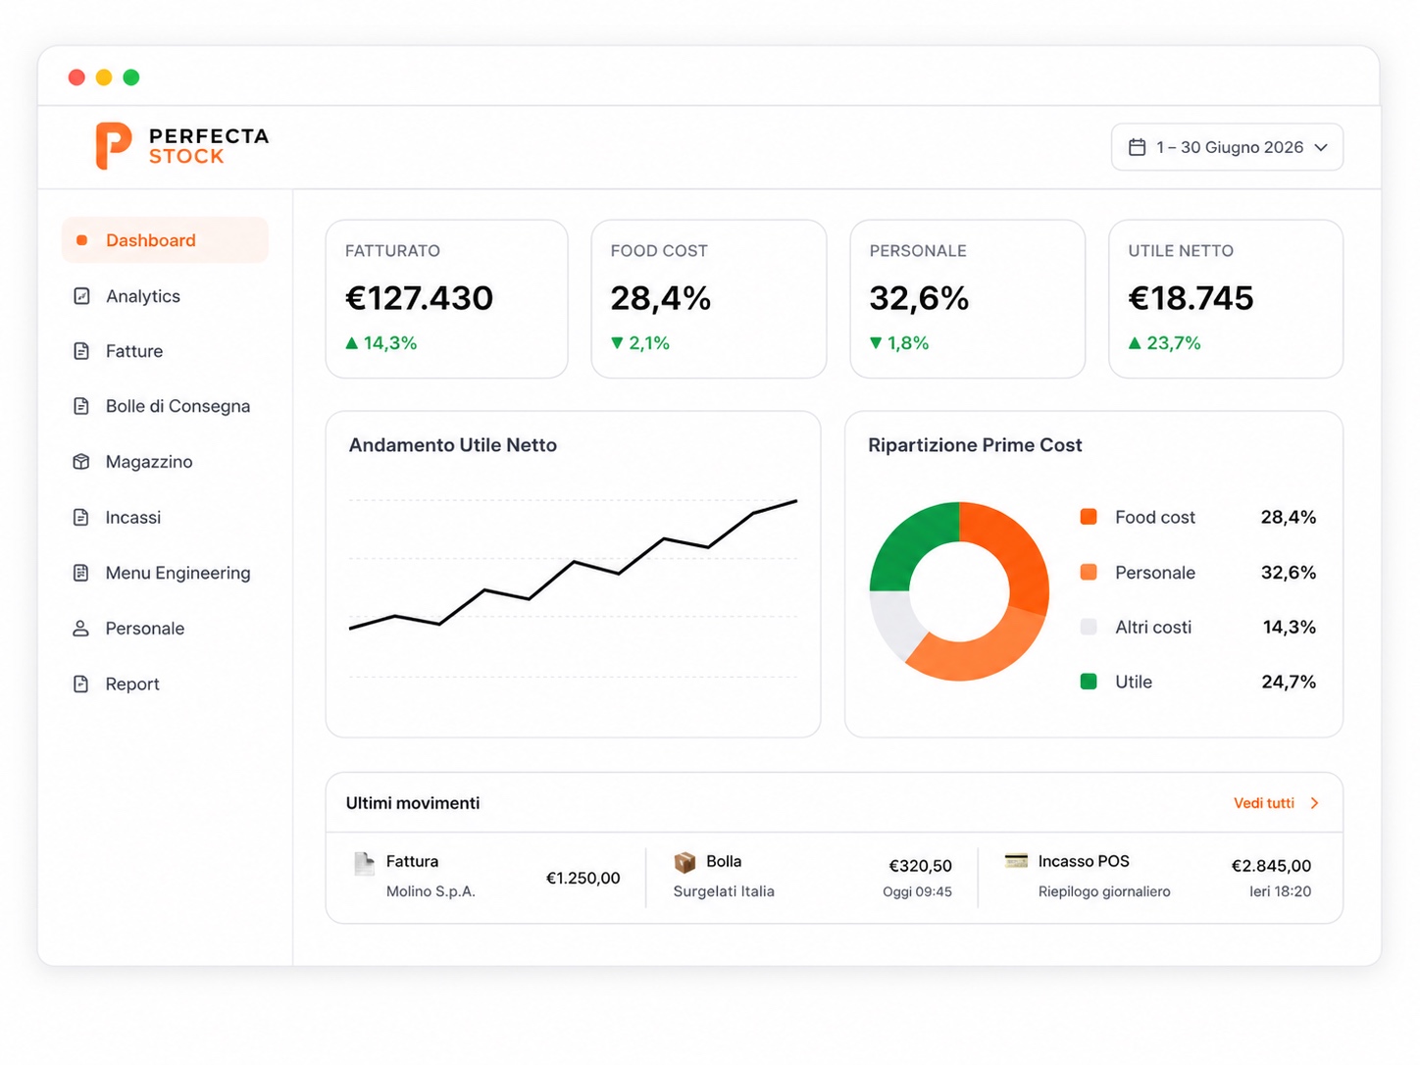Click the Oggi 09:45 timestamp
The image size is (1420, 1065).
917,892
